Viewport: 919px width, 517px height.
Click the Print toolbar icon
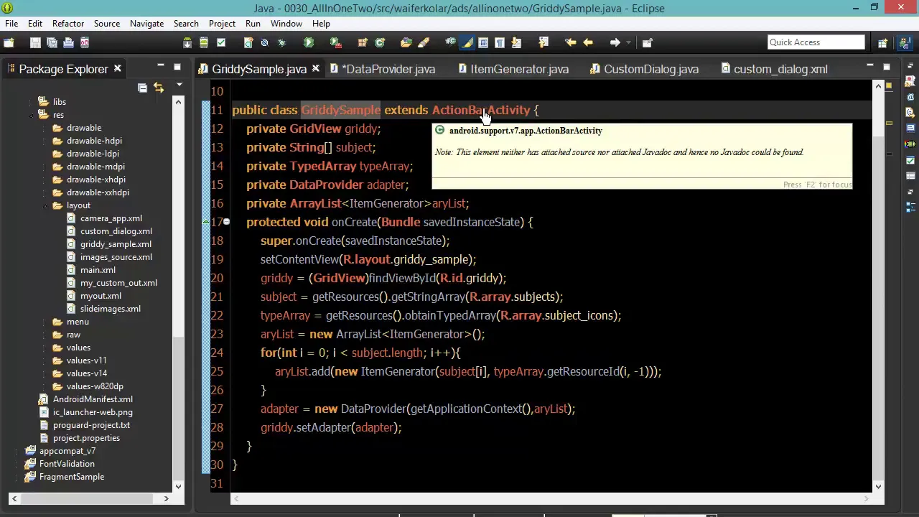68,42
